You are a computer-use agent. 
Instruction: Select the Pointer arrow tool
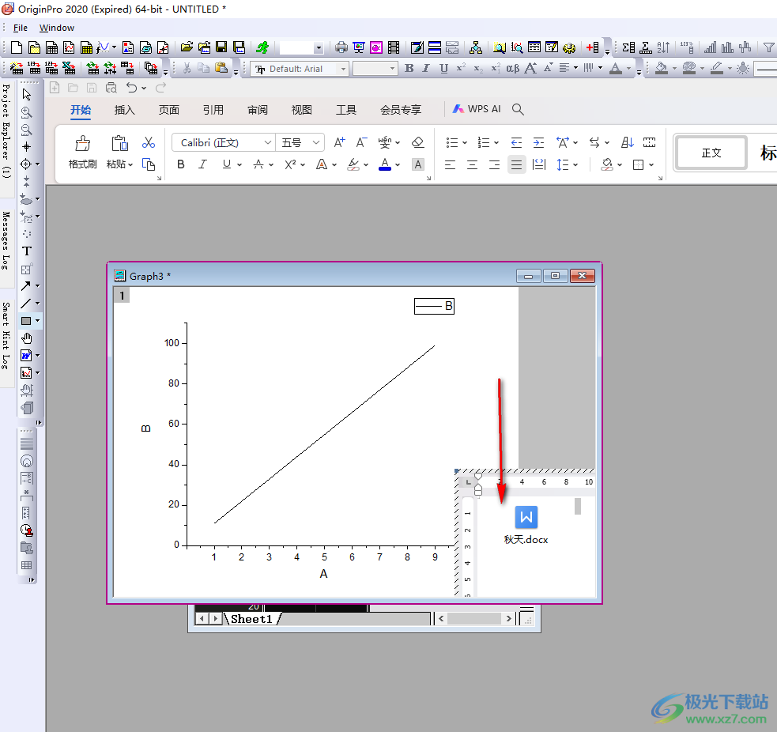click(26, 95)
